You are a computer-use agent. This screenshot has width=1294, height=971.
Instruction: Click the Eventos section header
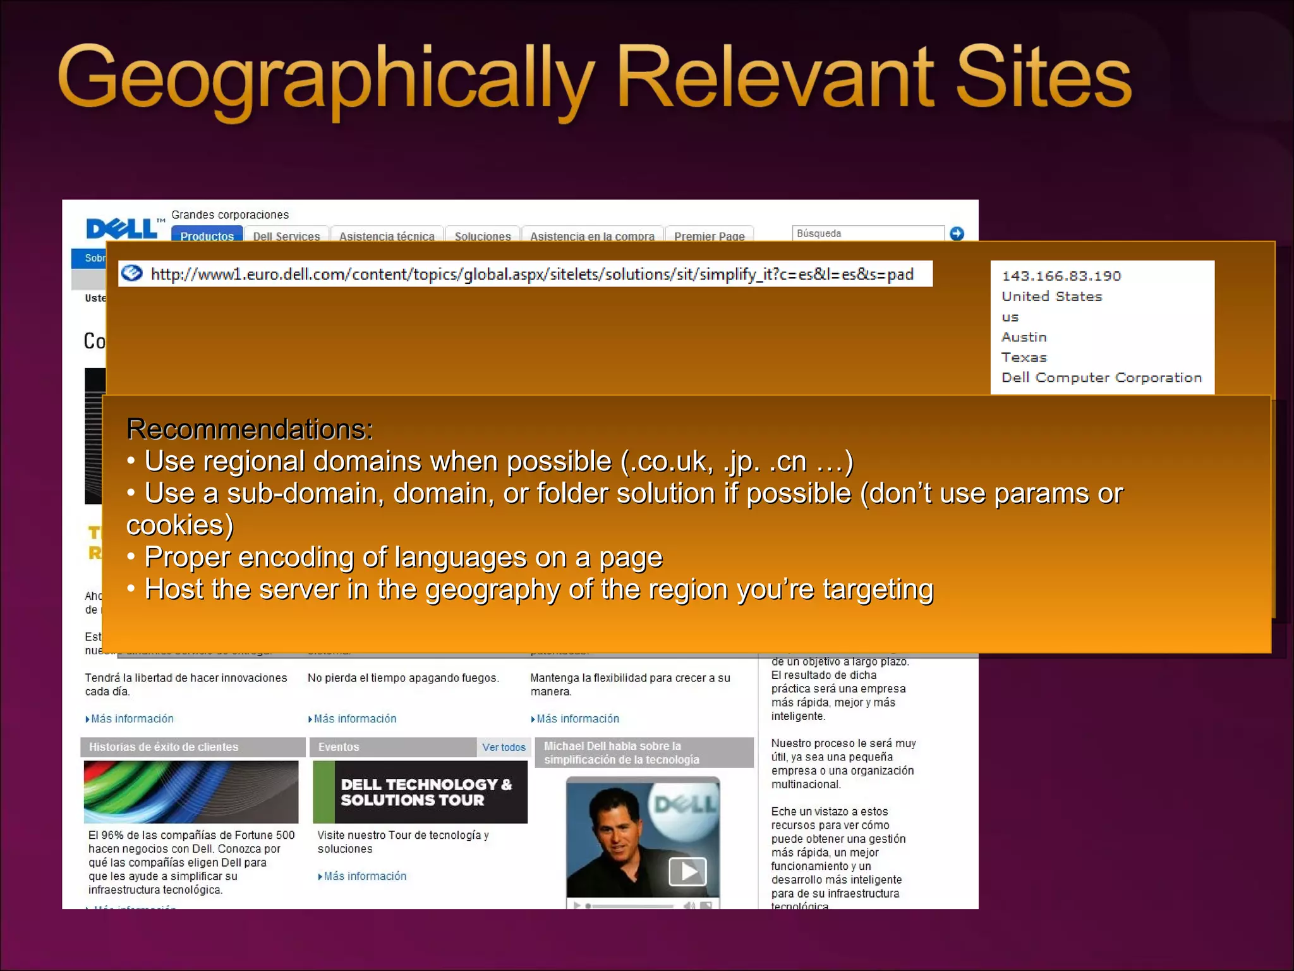click(393, 747)
